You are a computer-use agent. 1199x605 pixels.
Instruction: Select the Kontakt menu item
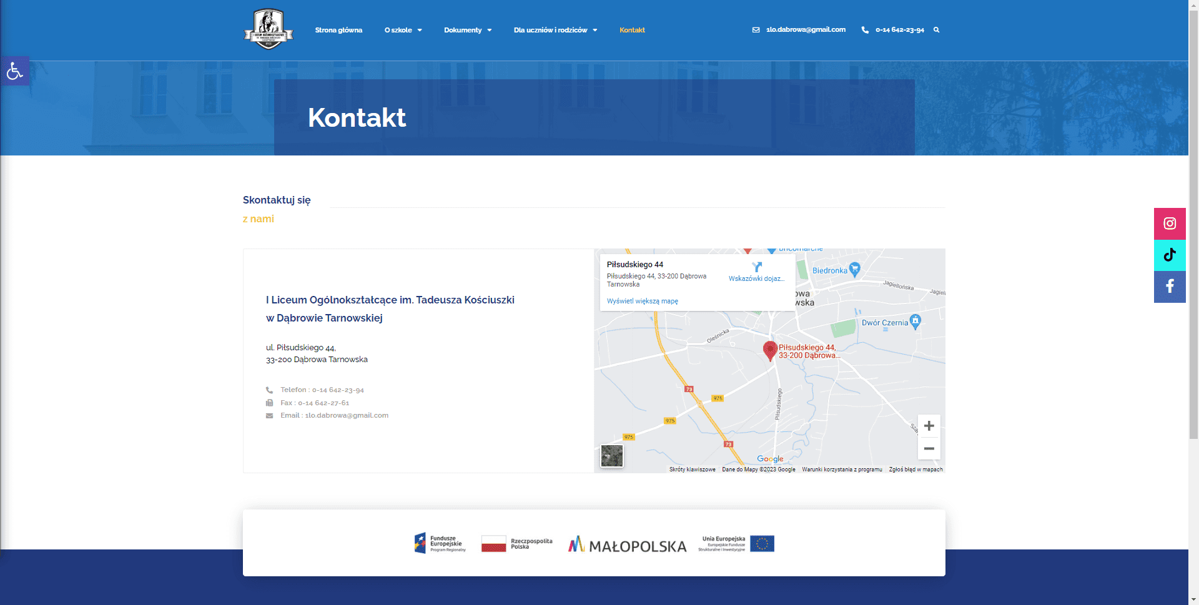[x=632, y=30]
